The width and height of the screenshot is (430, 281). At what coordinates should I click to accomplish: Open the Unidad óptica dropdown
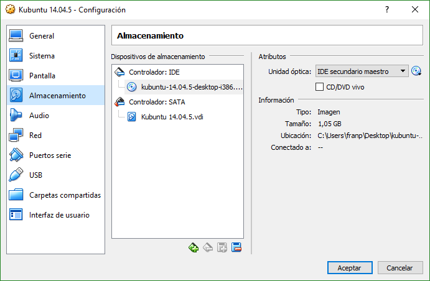coord(362,71)
